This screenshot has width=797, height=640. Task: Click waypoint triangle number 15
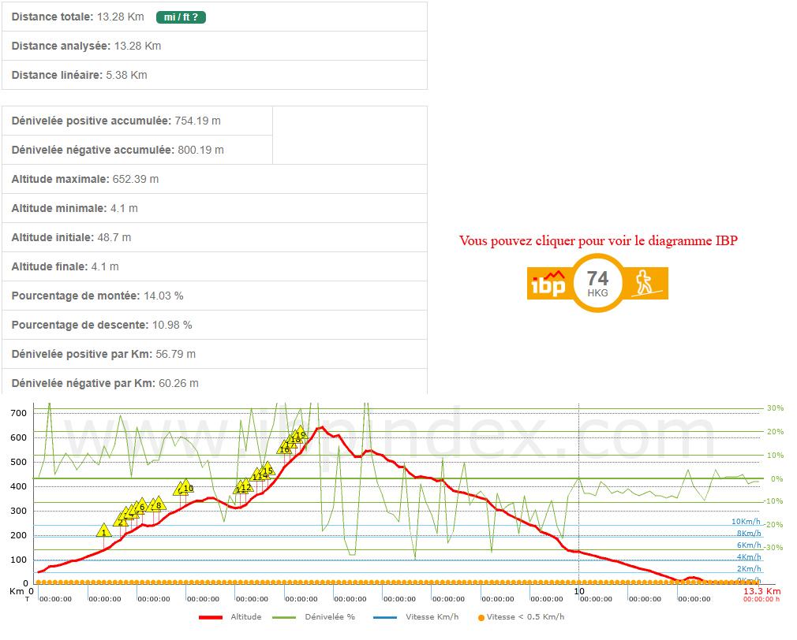coord(268,469)
